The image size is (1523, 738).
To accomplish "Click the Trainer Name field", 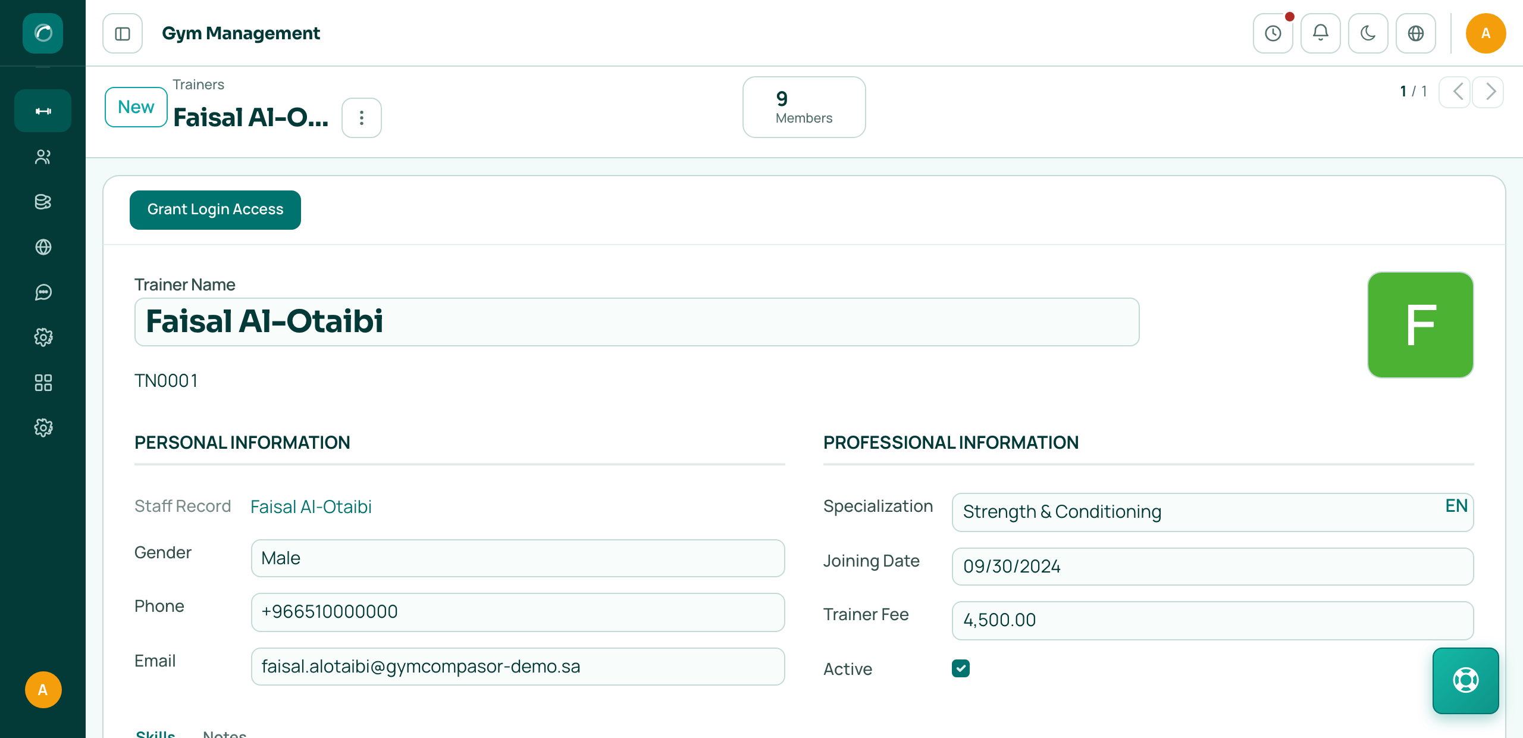I will (x=637, y=322).
